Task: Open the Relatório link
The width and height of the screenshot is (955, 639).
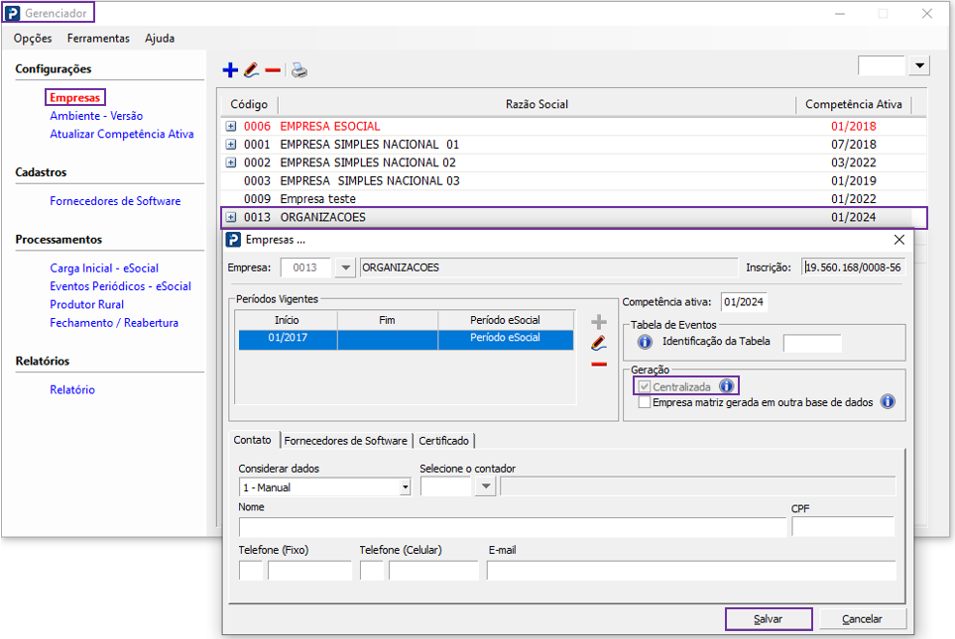Action: [72, 389]
